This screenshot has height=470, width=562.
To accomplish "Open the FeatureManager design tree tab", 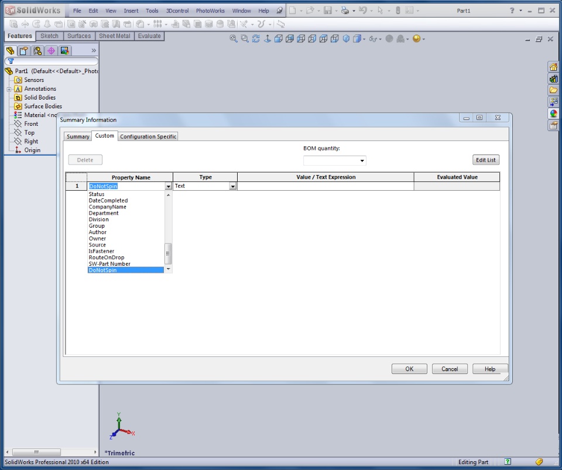I will [x=11, y=51].
